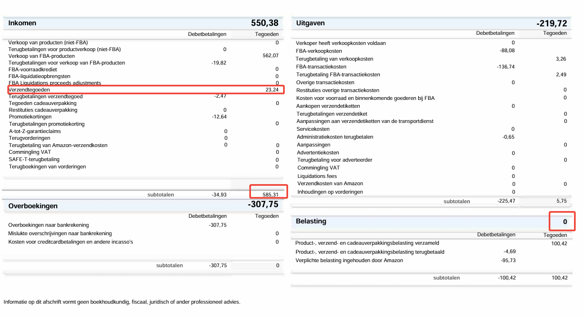Click the Belasting section header

coord(311,221)
